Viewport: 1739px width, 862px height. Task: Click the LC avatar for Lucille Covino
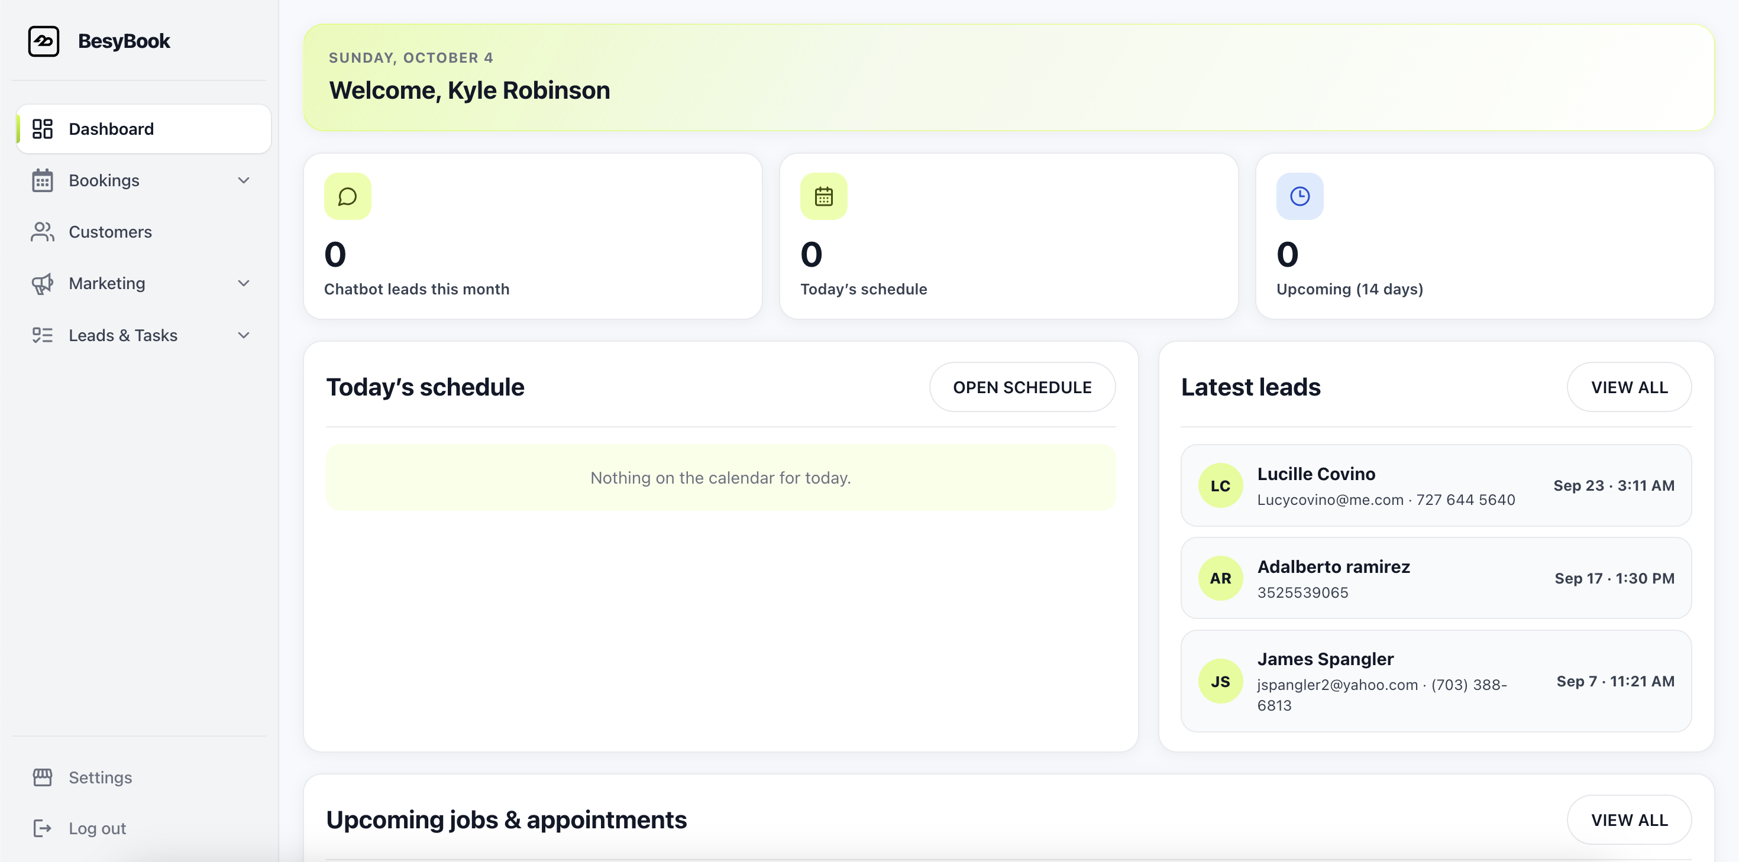1220,485
